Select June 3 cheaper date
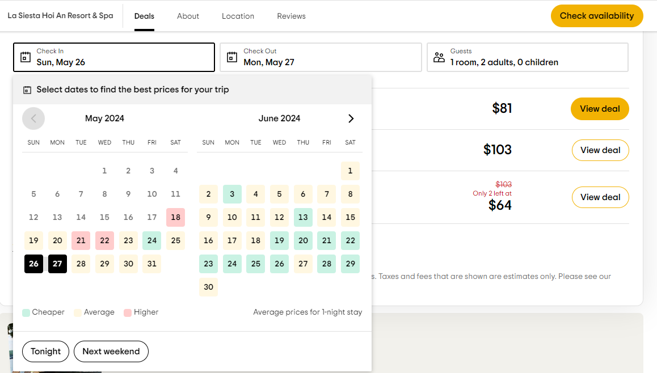 (x=232, y=194)
